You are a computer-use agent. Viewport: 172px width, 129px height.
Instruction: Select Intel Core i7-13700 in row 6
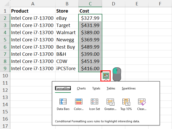click(x=33, y=47)
